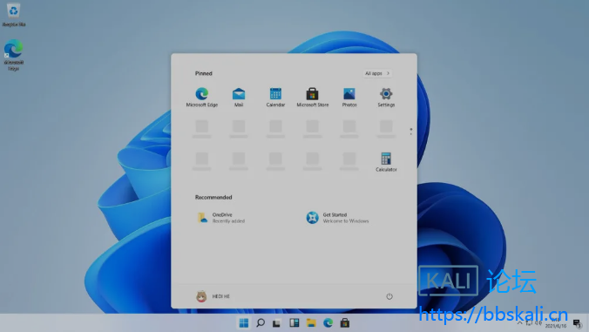Open Microsoft Store in Start menu
589x332 pixels.
(x=312, y=97)
